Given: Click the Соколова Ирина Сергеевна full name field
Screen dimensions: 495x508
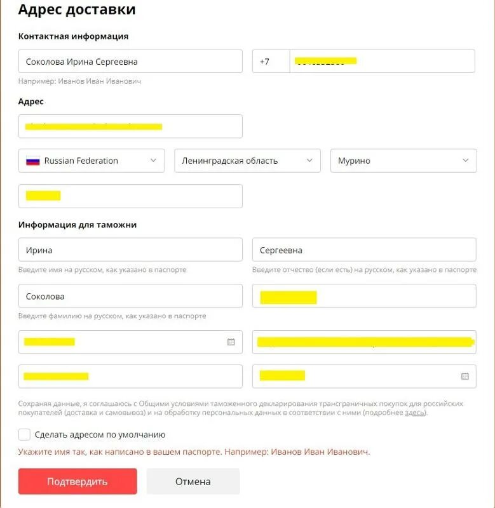Looking at the screenshot, I should tap(130, 62).
